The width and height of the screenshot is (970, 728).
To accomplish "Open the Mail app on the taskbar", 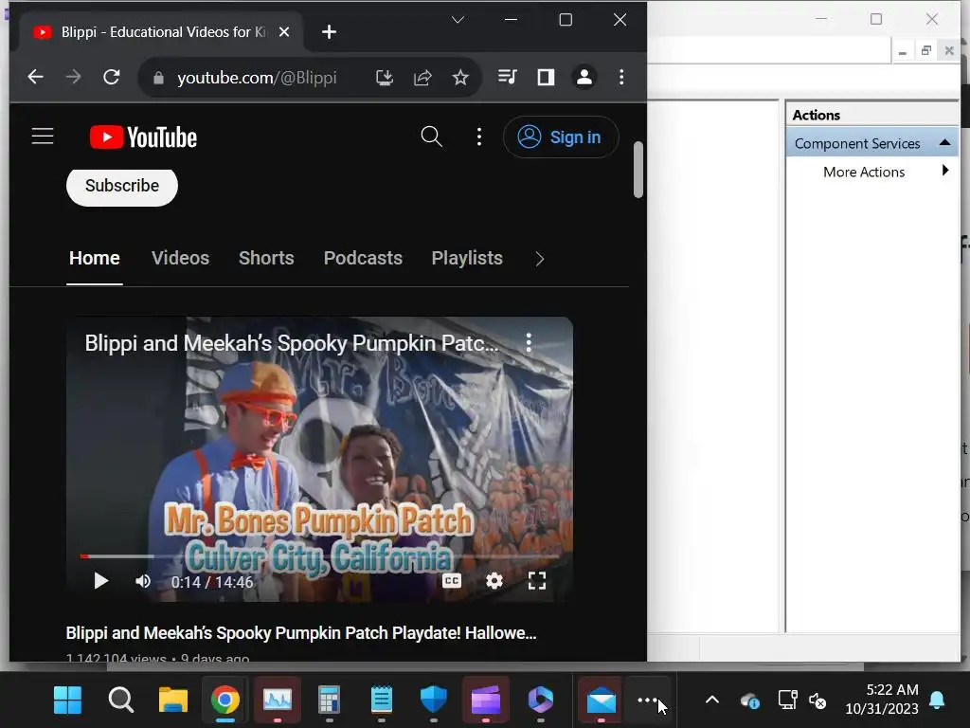I will (601, 701).
